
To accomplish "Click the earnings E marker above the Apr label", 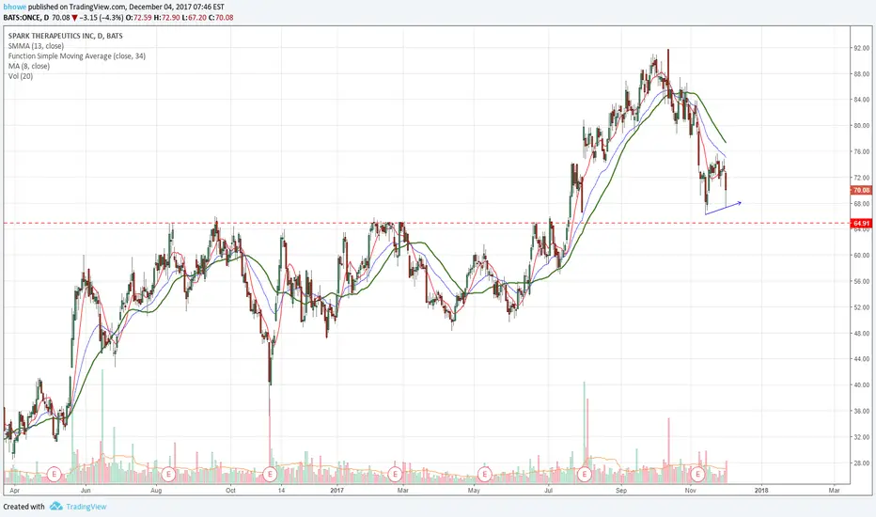I will 55,475.
